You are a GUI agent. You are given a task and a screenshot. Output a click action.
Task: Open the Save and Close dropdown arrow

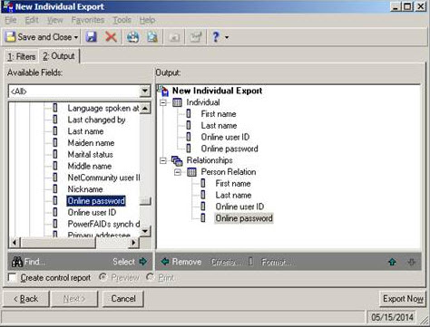[76, 37]
